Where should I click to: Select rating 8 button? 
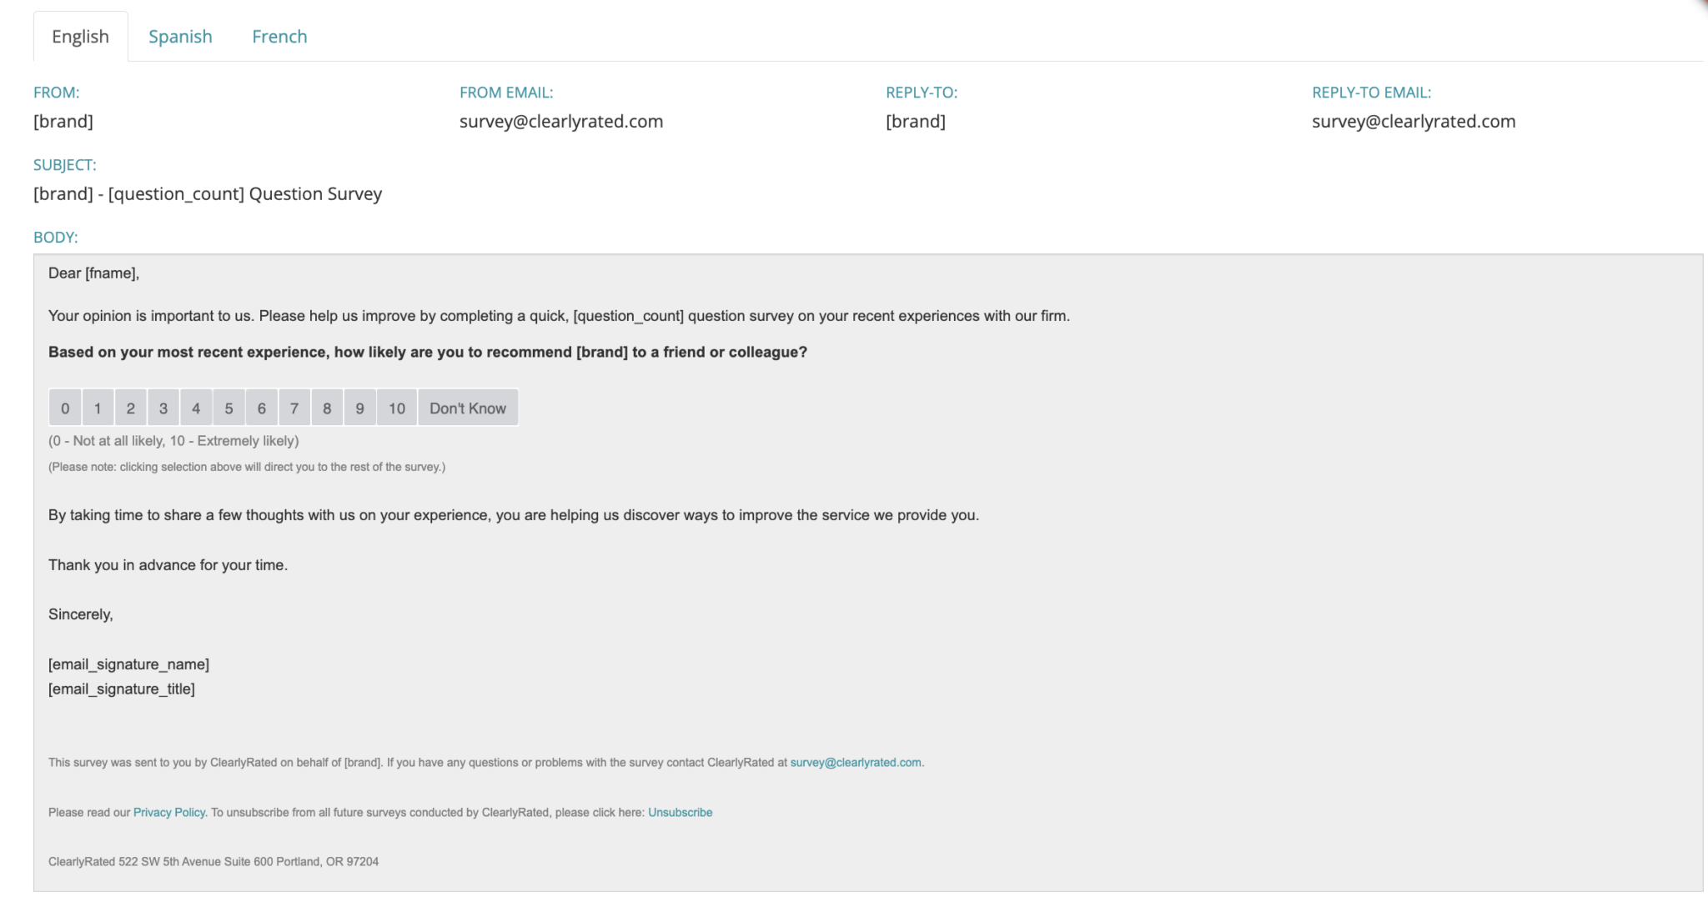(x=327, y=408)
